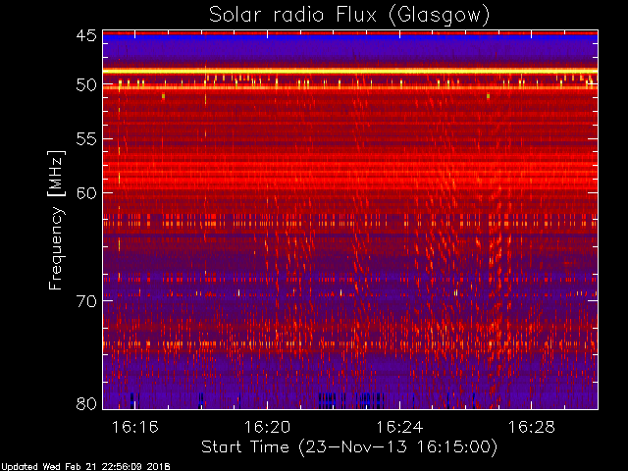Click the 'Updated Wed Feb 21' timestamp text
628x471 pixels.
coord(85,467)
